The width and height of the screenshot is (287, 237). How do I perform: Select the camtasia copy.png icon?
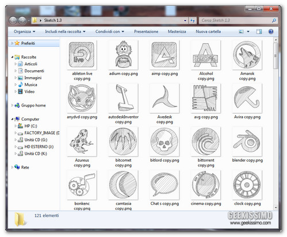click(123, 185)
